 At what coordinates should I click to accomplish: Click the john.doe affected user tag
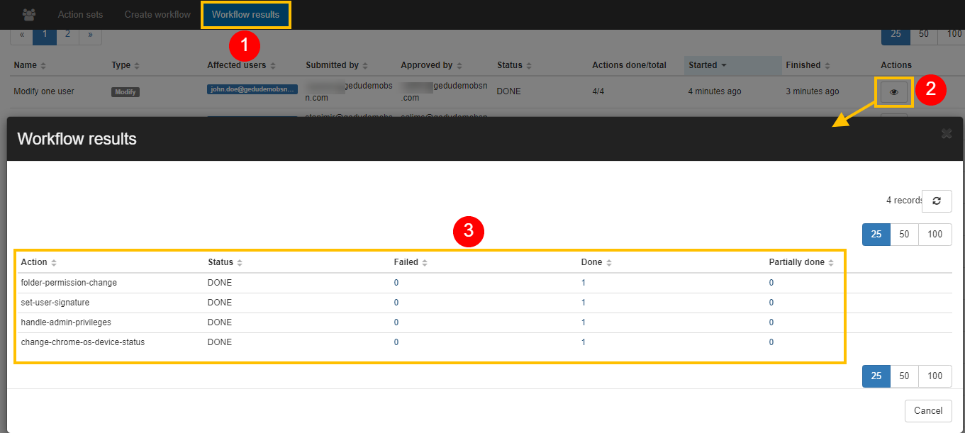pyautogui.click(x=252, y=89)
